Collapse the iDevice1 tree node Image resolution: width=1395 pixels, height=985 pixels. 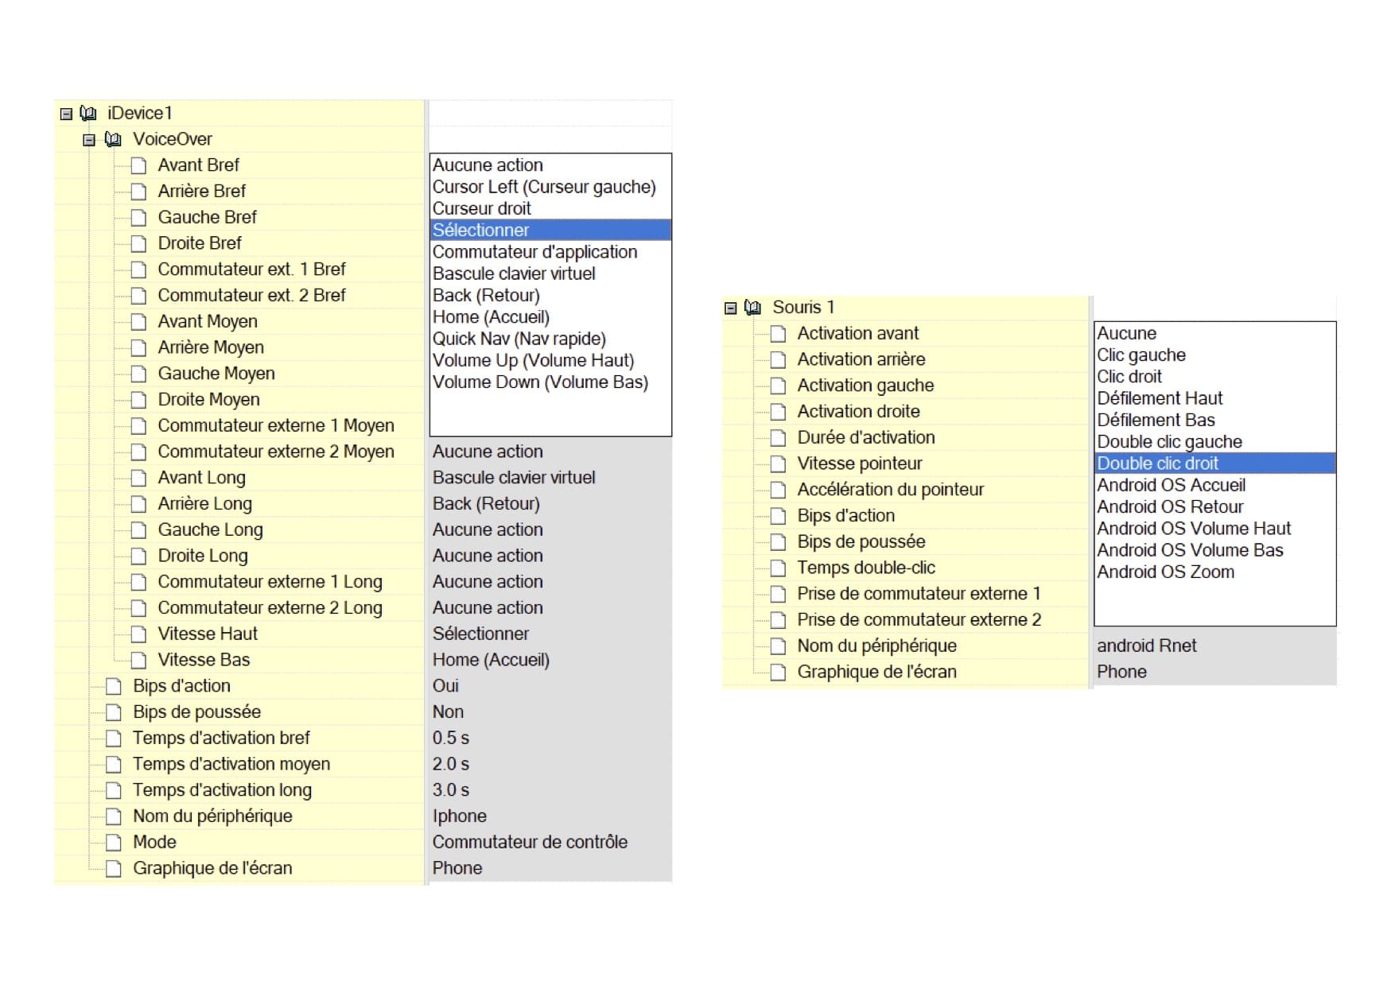(x=66, y=114)
